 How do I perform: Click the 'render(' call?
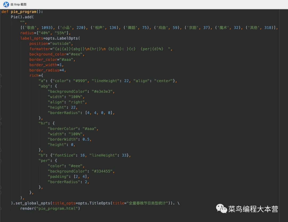(x=28, y=208)
